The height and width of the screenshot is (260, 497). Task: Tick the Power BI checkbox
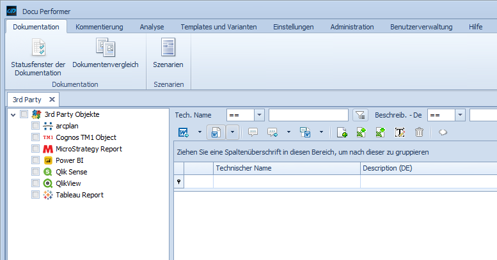35,160
